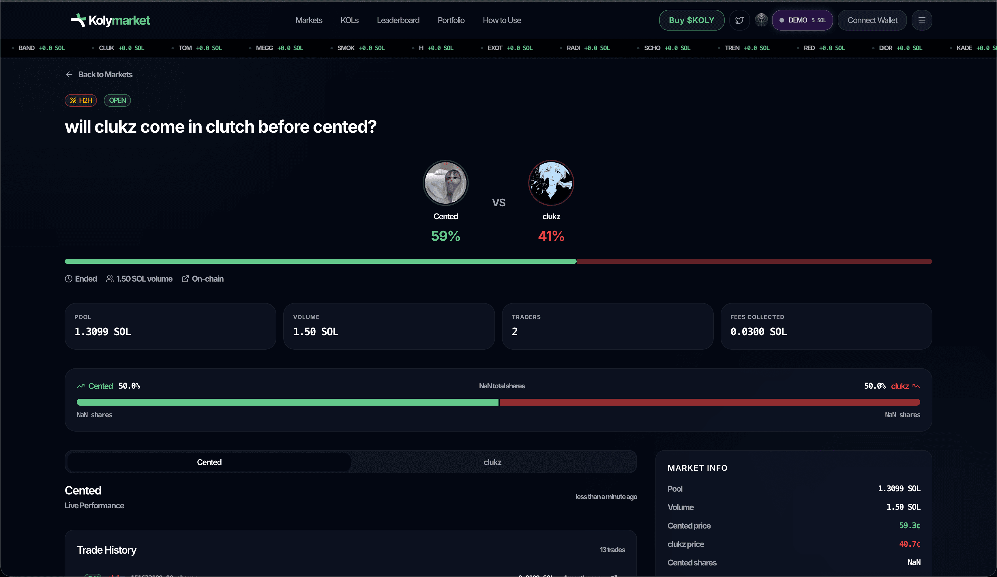Click the RADI ticker item

click(x=585, y=48)
